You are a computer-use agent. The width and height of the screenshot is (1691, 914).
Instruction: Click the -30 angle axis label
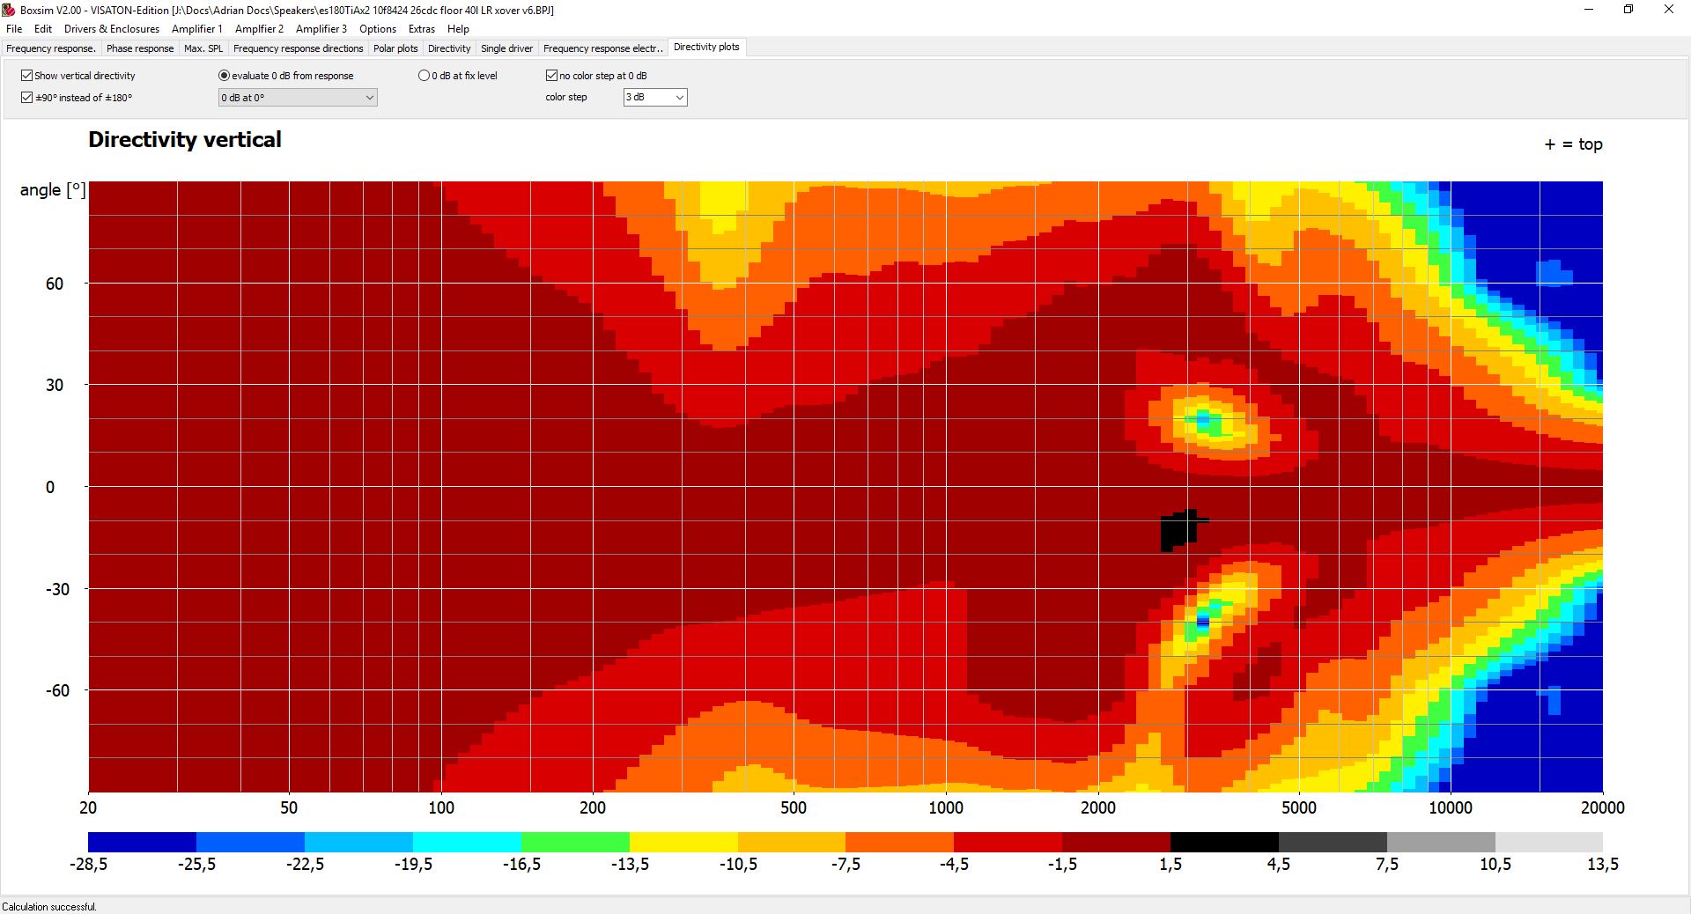click(57, 589)
